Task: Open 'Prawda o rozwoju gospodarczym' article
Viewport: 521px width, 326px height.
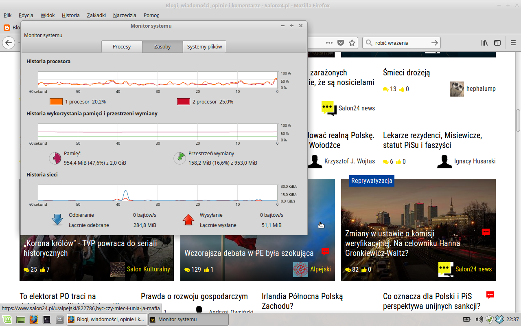Action: (194, 296)
